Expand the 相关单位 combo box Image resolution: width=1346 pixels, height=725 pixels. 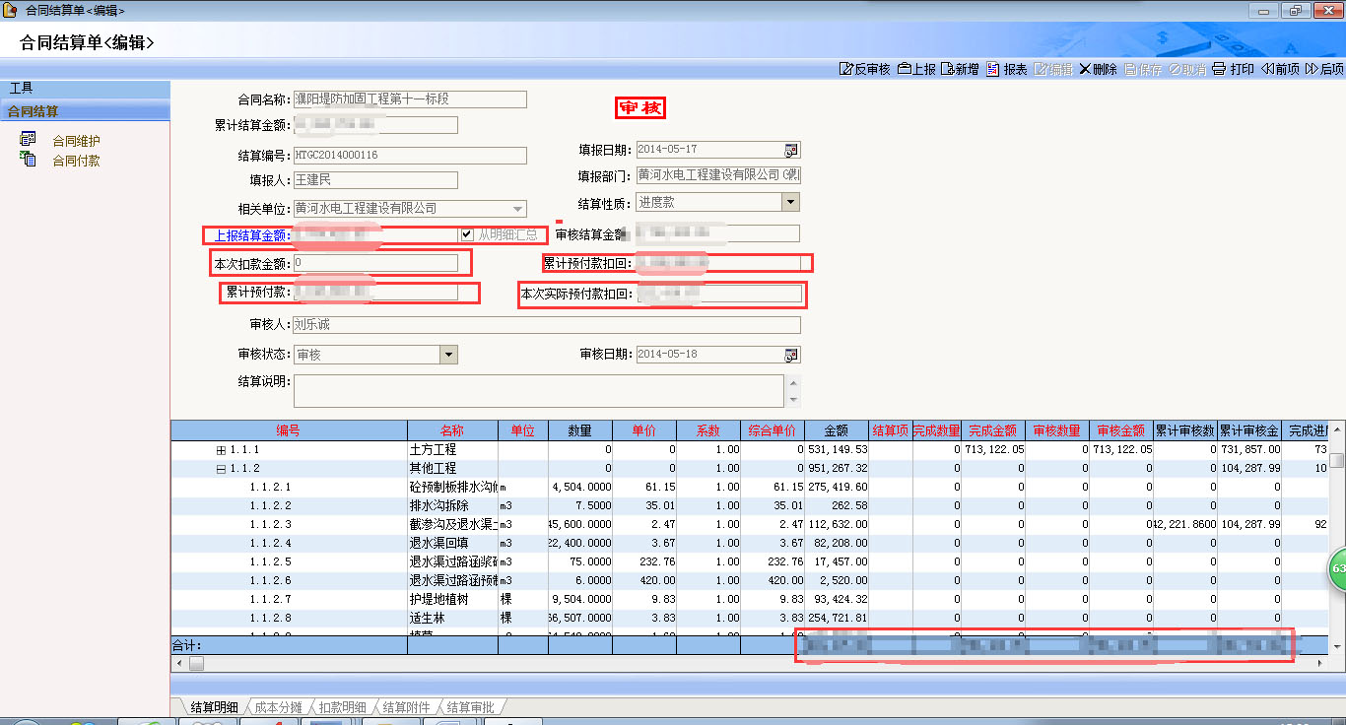click(517, 209)
